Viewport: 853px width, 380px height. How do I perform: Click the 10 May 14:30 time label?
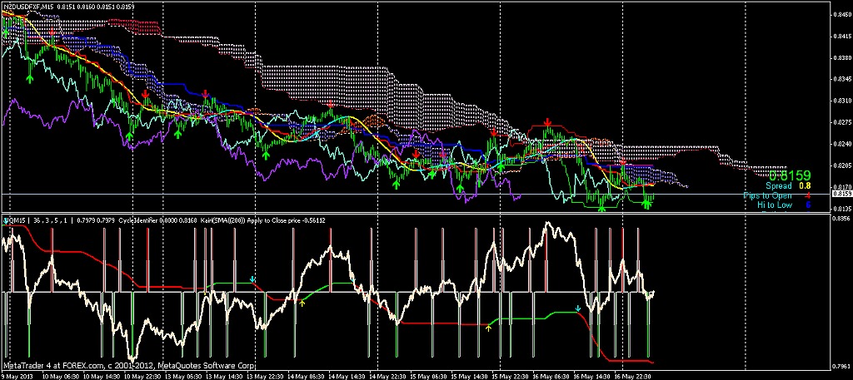point(101,376)
